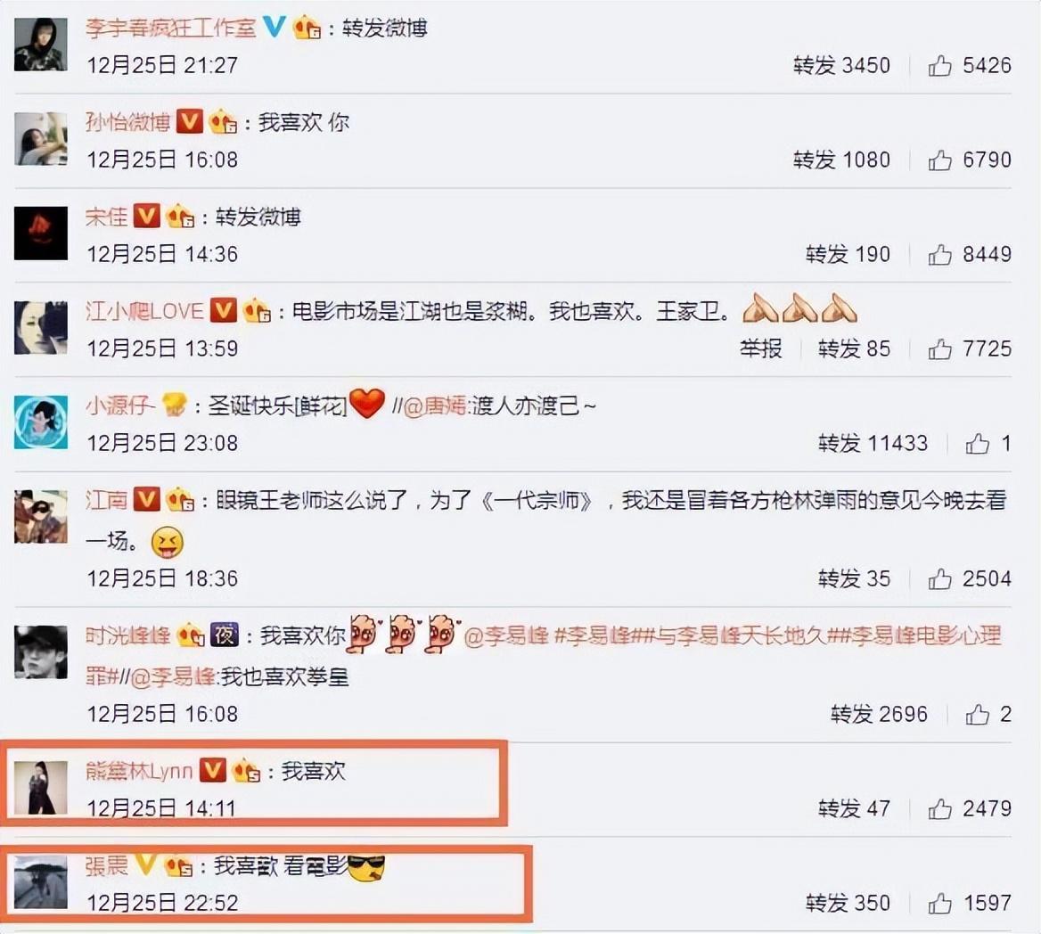
Task: Click 转发 3450 on first comment
Action: [842, 65]
